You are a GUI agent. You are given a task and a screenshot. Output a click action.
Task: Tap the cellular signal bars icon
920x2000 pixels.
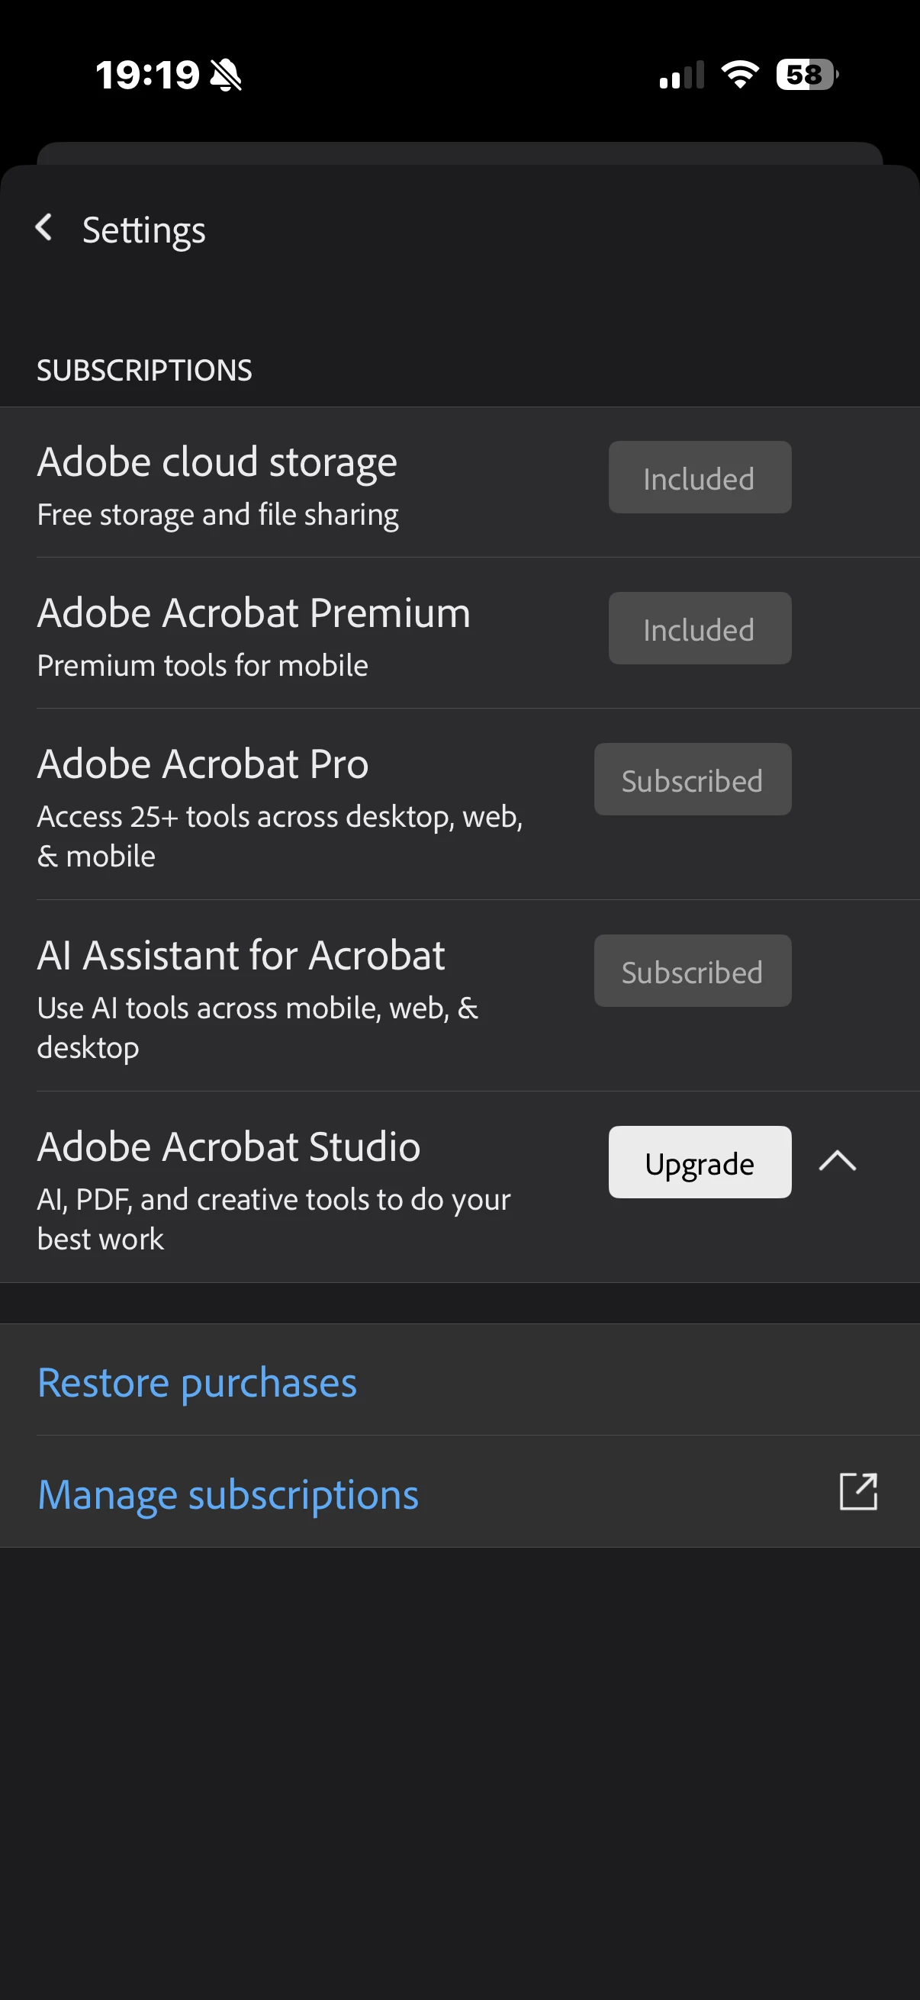pyautogui.click(x=682, y=75)
